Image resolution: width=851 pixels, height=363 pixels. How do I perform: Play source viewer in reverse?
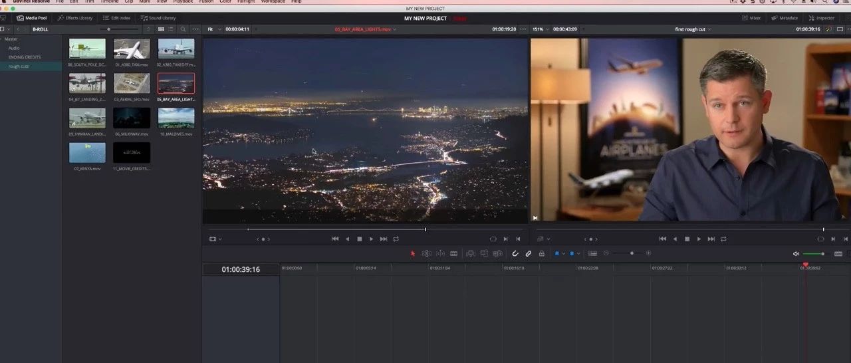[347, 239]
